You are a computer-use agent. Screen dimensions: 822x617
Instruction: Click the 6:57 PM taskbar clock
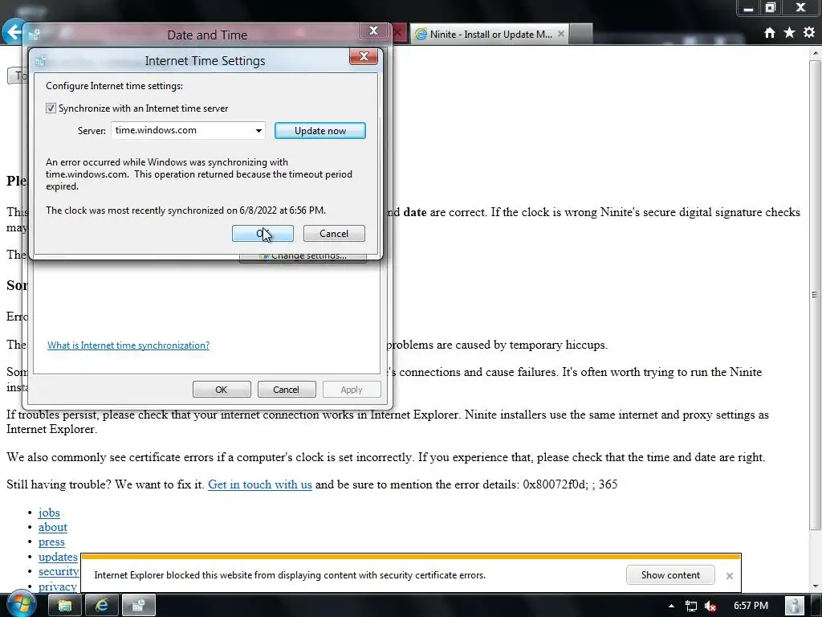coord(751,606)
